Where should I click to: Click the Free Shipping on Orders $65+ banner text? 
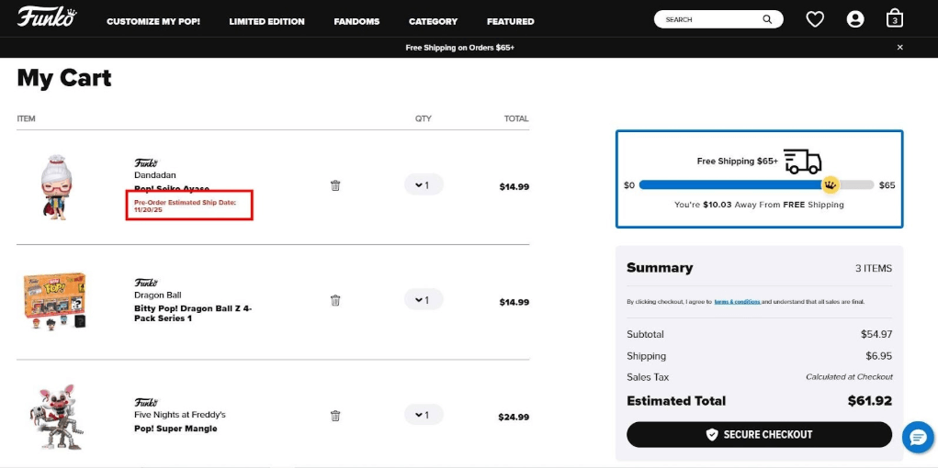(460, 48)
